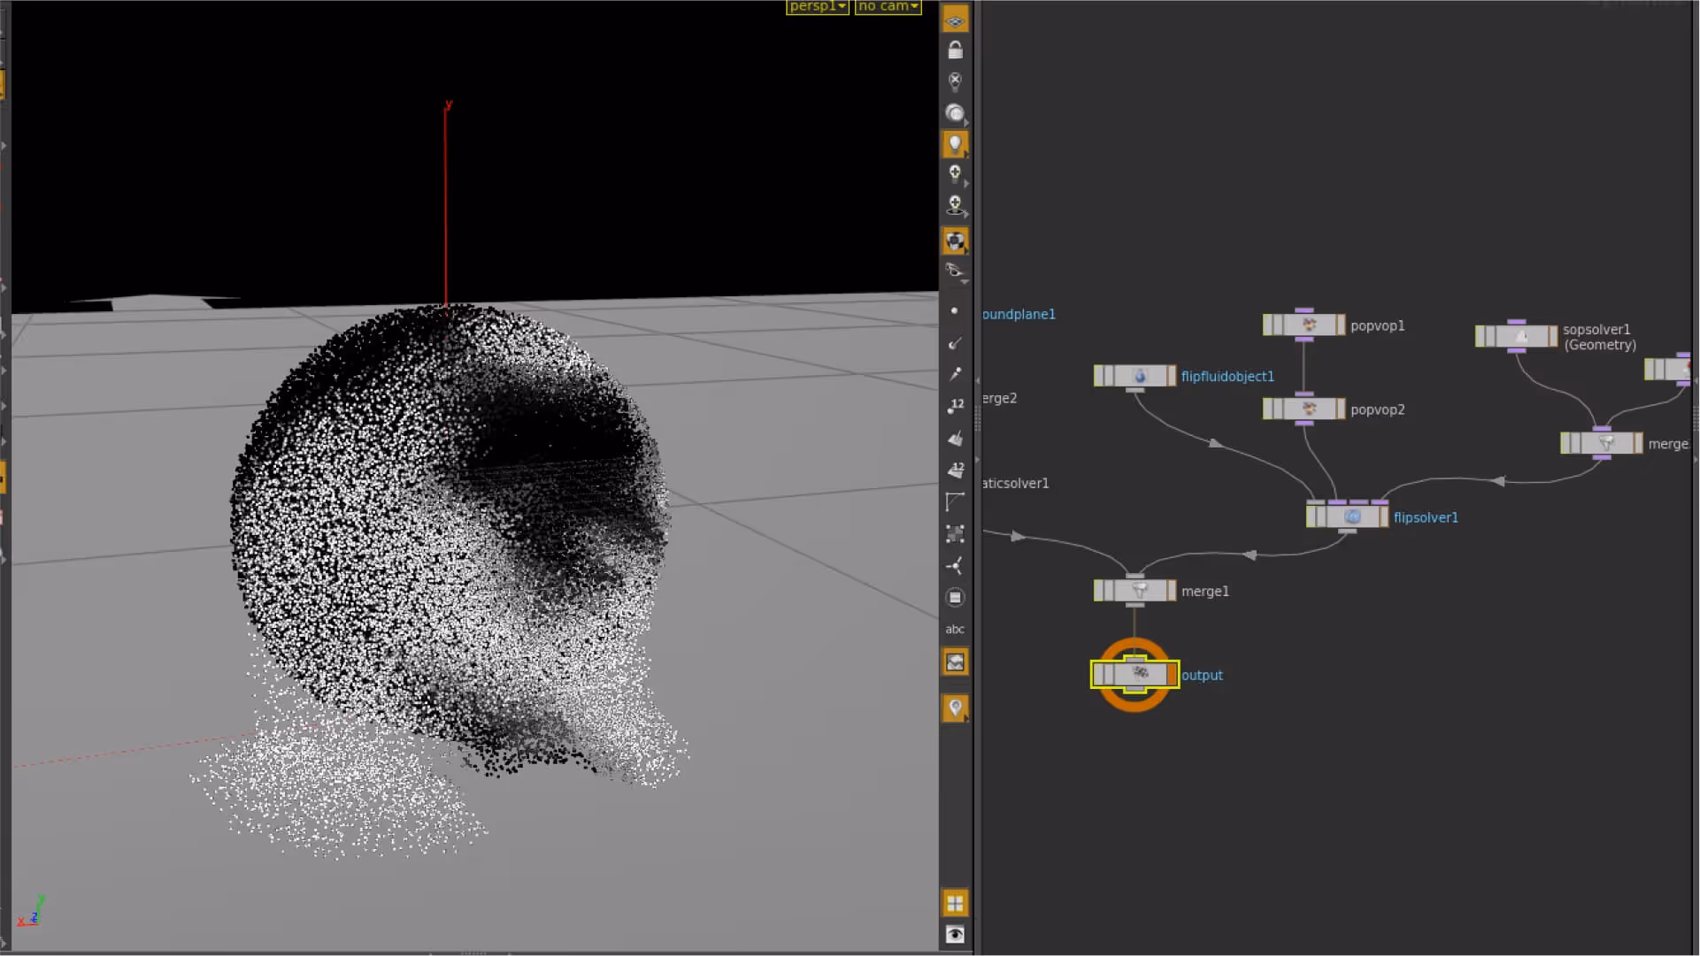Open the persp1 viewport dropdown

click(x=817, y=6)
